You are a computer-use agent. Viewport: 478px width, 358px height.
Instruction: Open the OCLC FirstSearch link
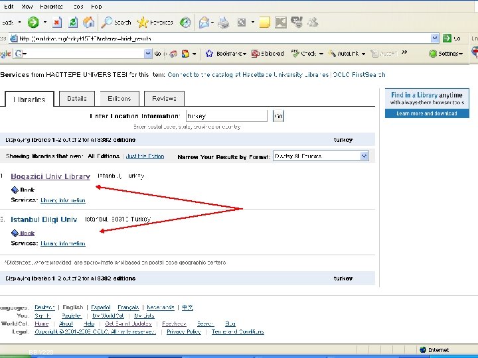[x=358, y=74]
